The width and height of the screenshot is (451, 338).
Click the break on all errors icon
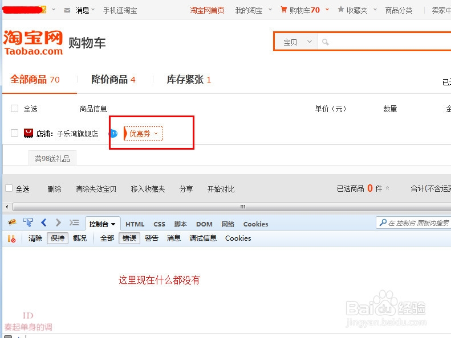pyautogui.click(x=11, y=238)
